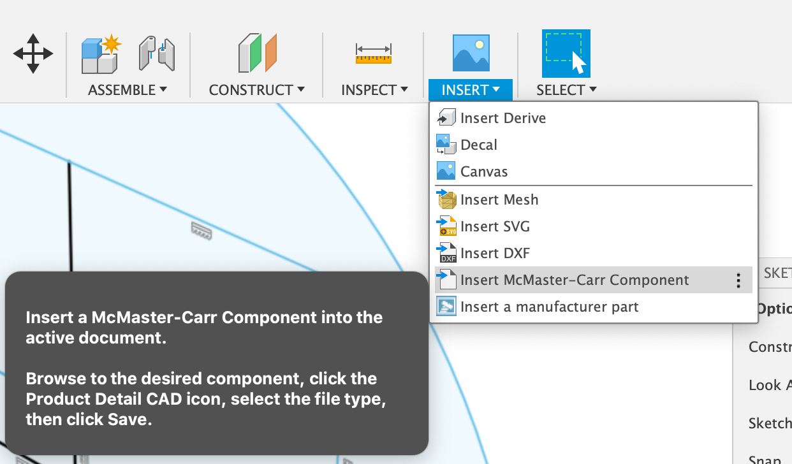This screenshot has height=464, width=792.
Task: Open the SELECT dropdown
Action: point(566,90)
